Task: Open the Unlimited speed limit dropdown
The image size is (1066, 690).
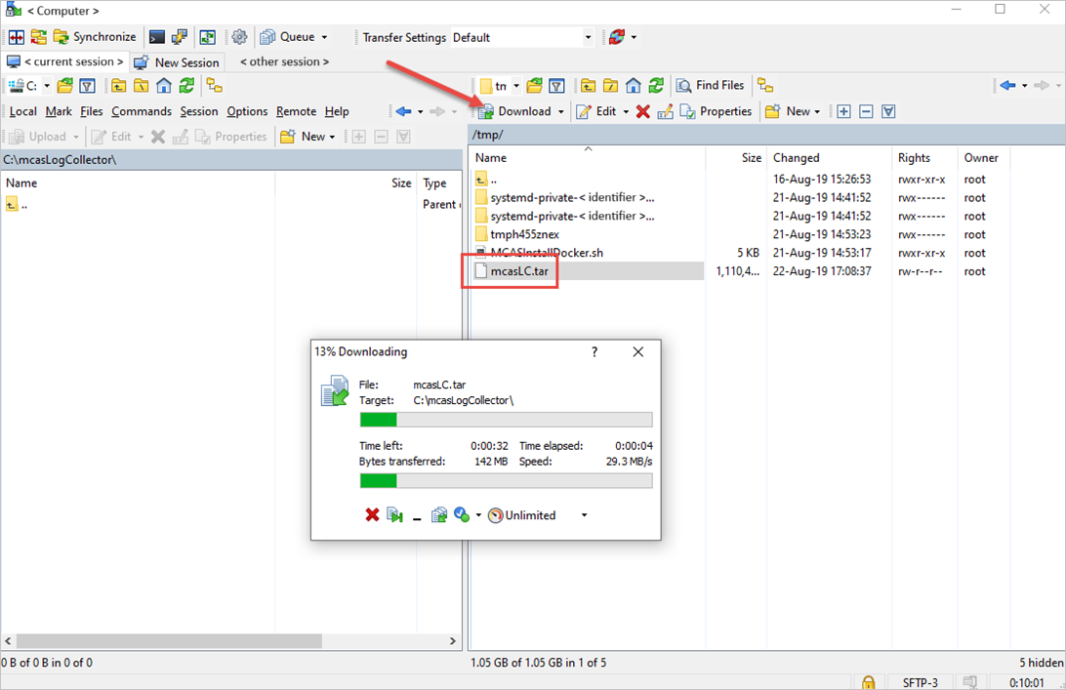Action: 583,514
